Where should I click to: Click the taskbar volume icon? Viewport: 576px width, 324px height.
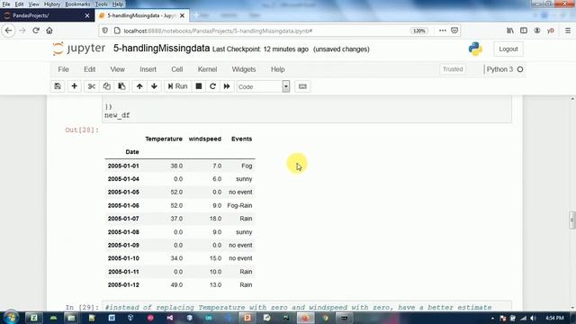tap(534, 318)
